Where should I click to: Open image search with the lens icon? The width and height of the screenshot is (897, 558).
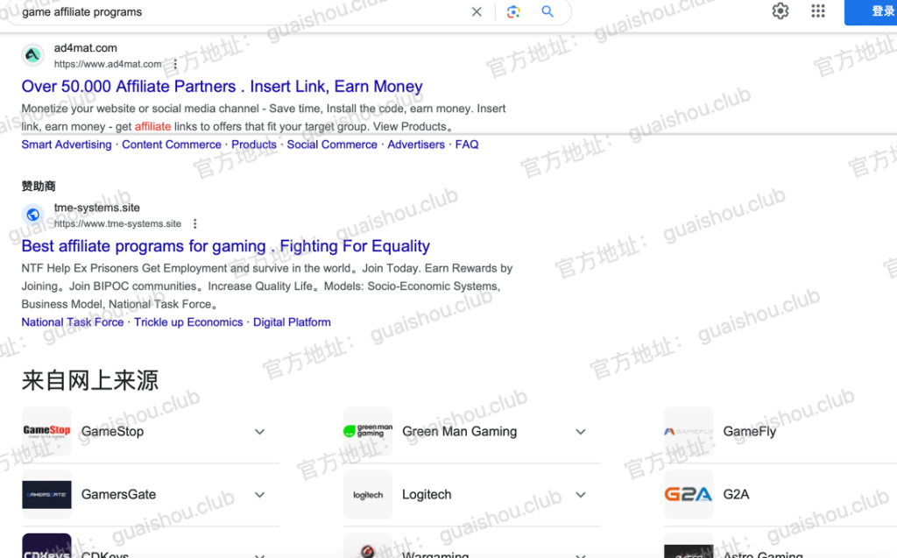(513, 11)
